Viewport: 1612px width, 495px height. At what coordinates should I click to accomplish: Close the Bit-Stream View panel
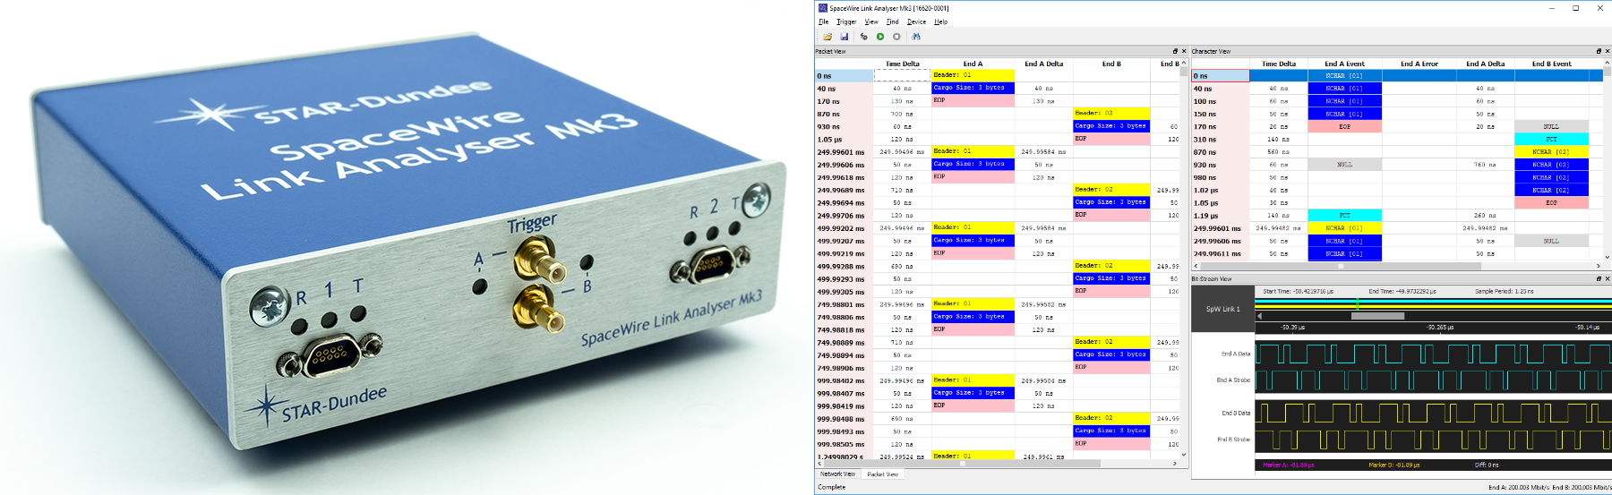1608,278
